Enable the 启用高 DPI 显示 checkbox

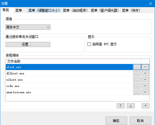pyautogui.click(x=89, y=44)
